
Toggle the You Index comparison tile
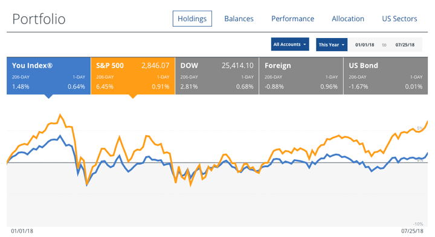[x=48, y=76]
